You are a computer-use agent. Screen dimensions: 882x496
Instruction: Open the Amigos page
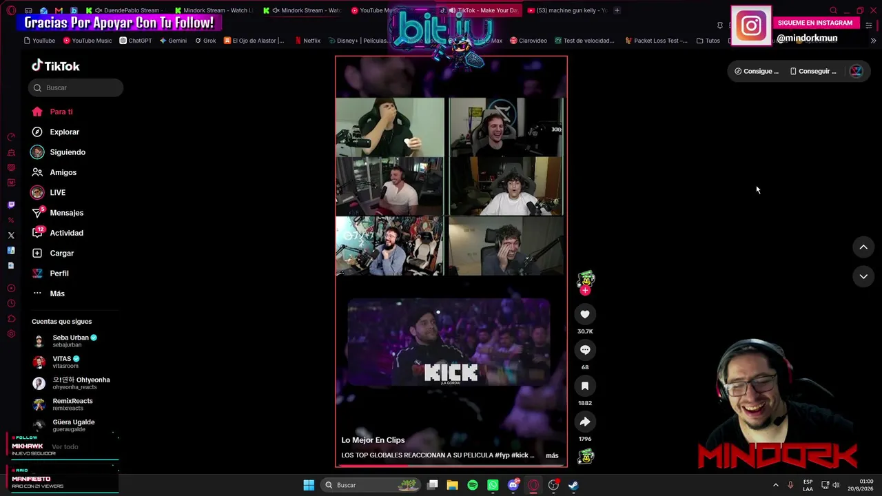[x=54, y=172]
